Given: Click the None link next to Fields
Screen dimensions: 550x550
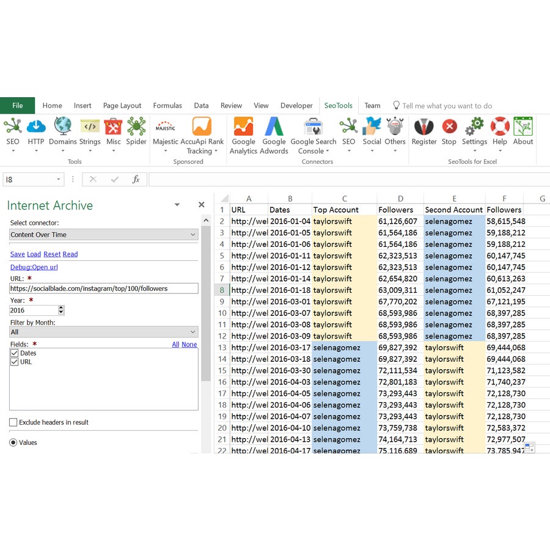Looking at the screenshot, I should click(189, 344).
